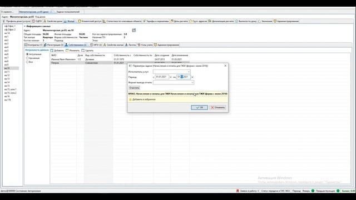Open the top-row Администрирование tab

point(286,21)
